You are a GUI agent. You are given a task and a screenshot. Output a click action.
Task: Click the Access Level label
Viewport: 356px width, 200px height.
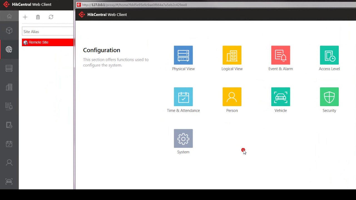pyautogui.click(x=329, y=69)
